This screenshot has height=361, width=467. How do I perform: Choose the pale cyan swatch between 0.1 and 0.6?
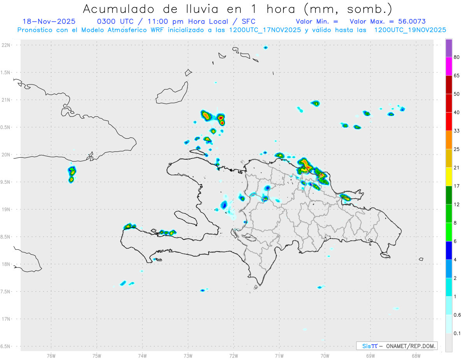tap(449, 323)
